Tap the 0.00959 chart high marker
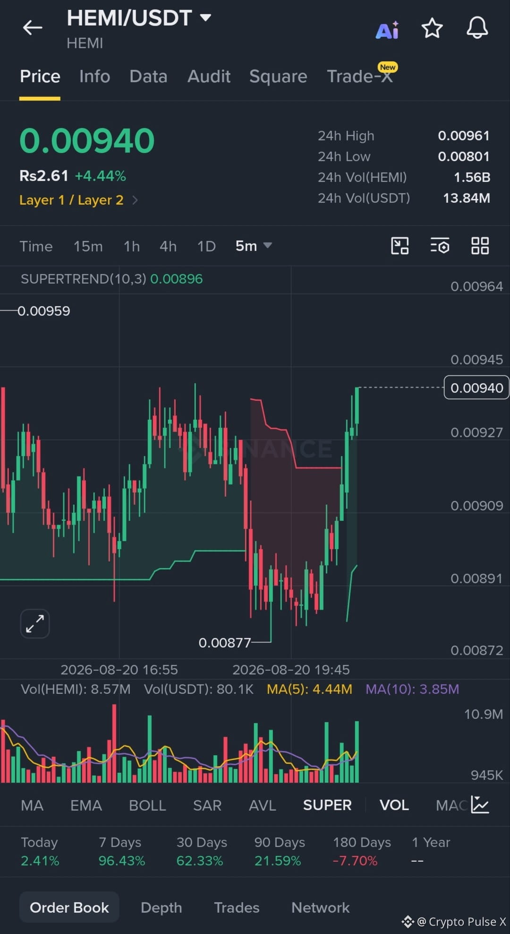 pyautogui.click(x=43, y=311)
